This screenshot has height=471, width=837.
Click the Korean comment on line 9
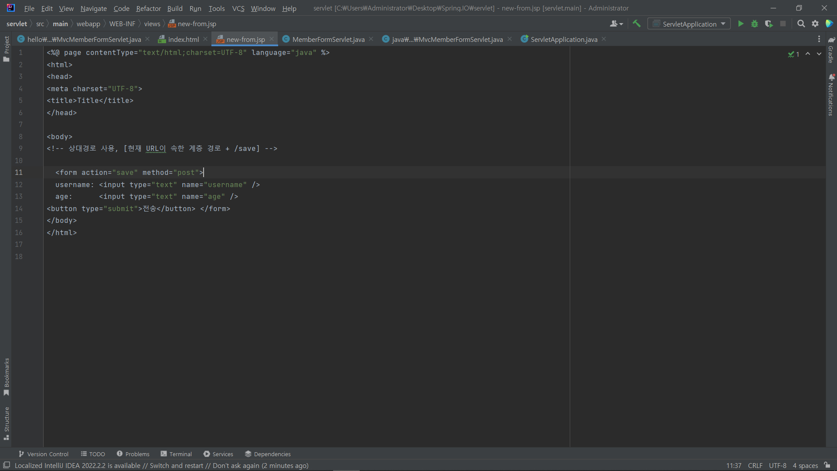pyautogui.click(x=162, y=148)
